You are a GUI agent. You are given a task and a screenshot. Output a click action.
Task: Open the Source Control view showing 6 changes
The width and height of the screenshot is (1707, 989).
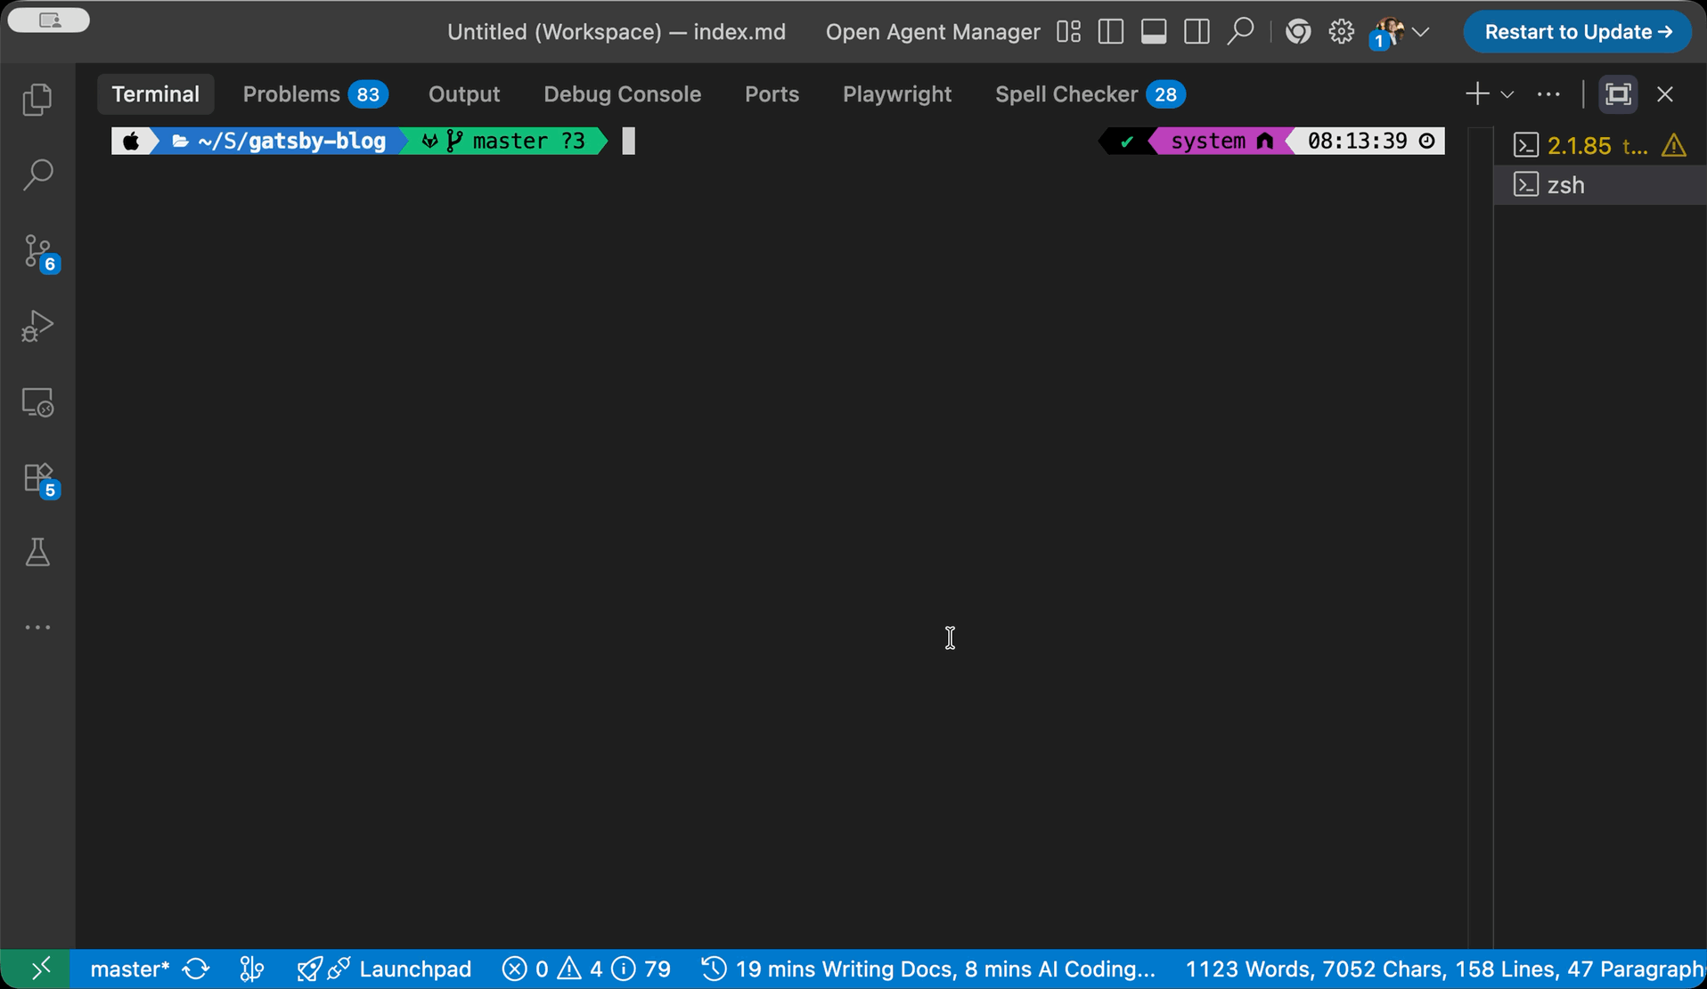pyautogui.click(x=37, y=252)
